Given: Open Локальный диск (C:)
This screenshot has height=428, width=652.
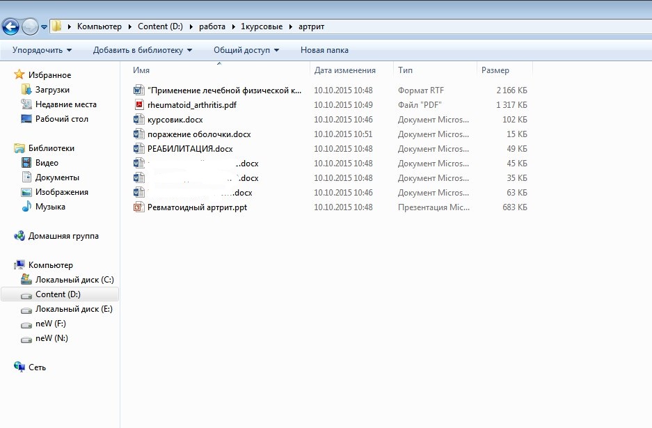Looking at the screenshot, I should [x=74, y=280].
